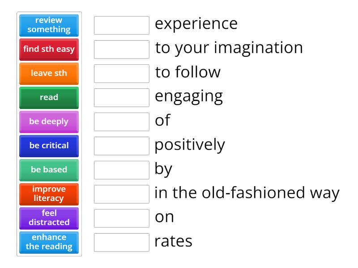Click the empty box before 'experience'
The width and height of the screenshot is (358, 268).
(x=122, y=25)
